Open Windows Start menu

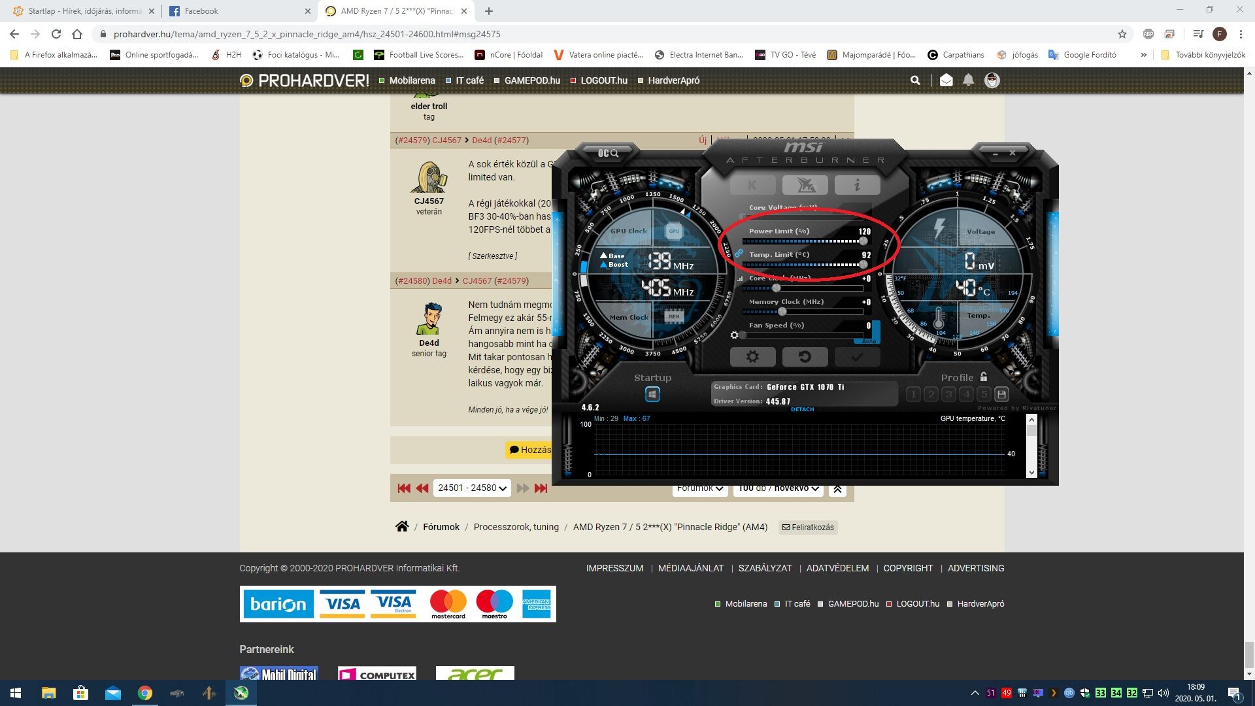(16, 693)
